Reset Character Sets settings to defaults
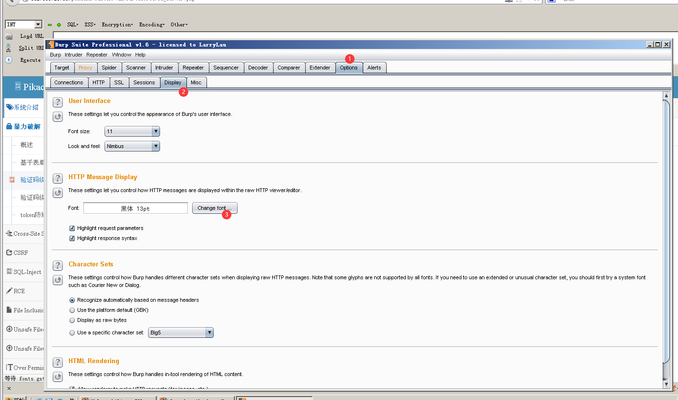The height and width of the screenshot is (400, 678). click(x=57, y=280)
